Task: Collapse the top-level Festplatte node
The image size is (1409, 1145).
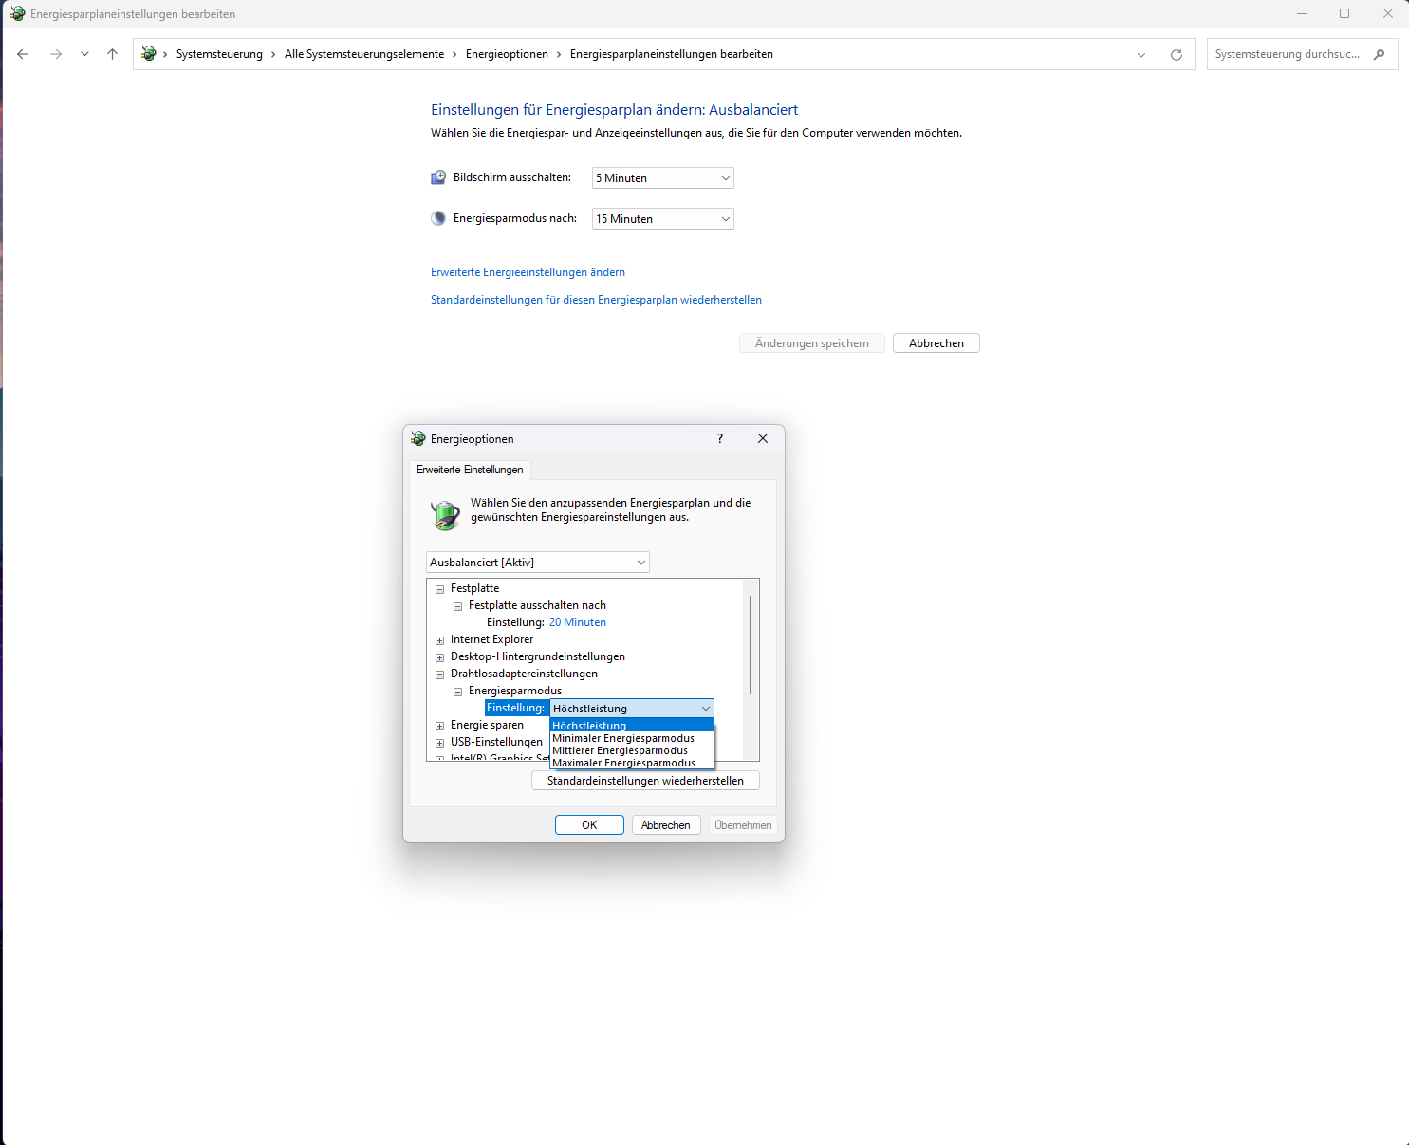Action: pyautogui.click(x=439, y=589)
